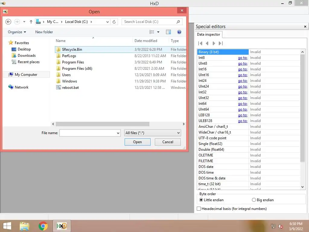309x232 pixels.
Task: Click go to: link for UInt64
Action: tap(243, 109)
